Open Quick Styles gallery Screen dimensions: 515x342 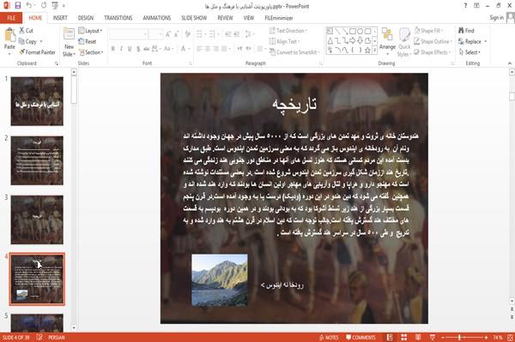click(404, 42)
